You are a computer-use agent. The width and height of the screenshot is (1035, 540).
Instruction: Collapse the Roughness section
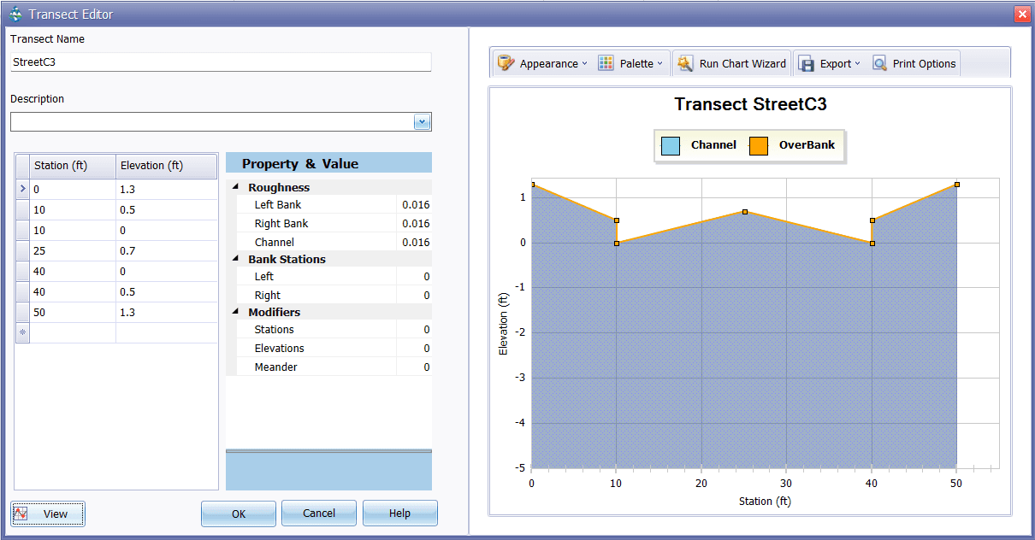[237, 187]
